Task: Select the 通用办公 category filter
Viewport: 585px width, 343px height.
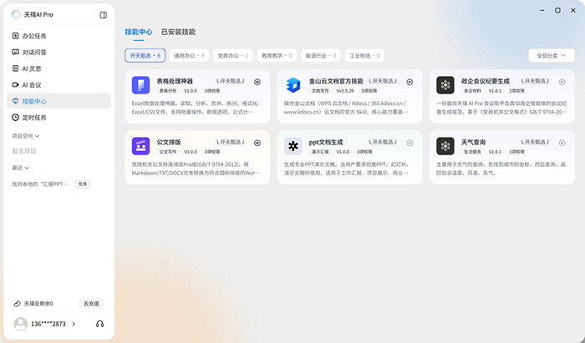Action: tap(189, 55)
